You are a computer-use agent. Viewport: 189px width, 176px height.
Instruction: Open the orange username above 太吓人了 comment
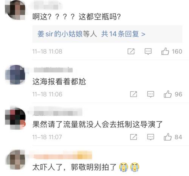click(x=63, y=155)
